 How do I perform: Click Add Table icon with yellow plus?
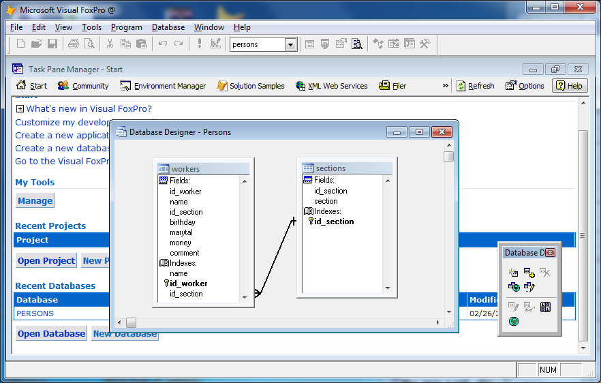[x=529, y=273]
